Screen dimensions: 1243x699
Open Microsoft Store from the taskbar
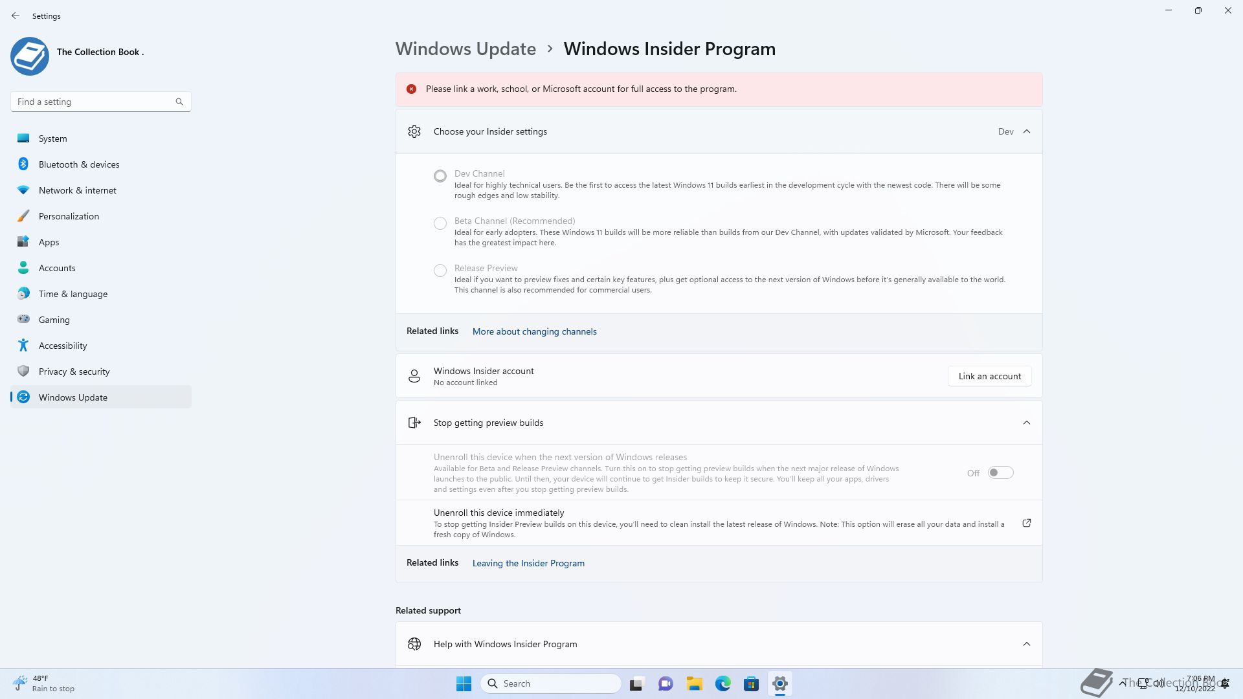751,683
